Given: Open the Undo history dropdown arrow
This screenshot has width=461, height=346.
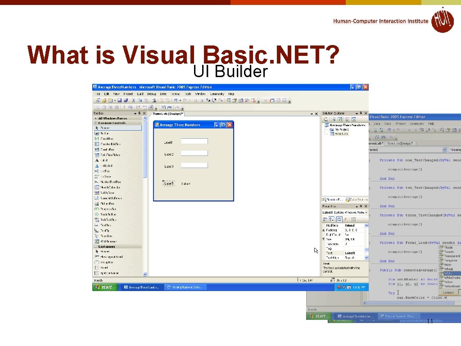Looking at the screenshot, I should coord(180,100).
